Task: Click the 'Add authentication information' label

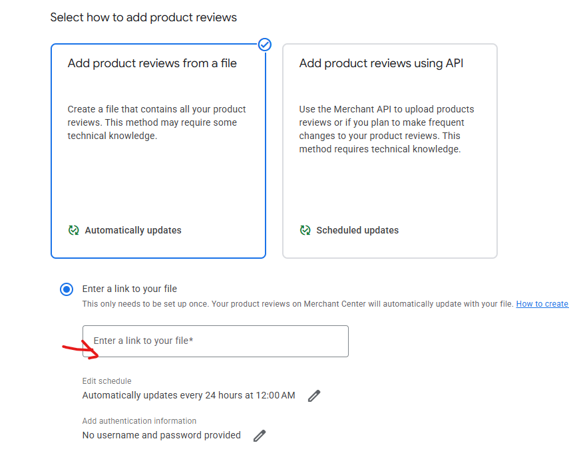Action: tap(139, 421)
